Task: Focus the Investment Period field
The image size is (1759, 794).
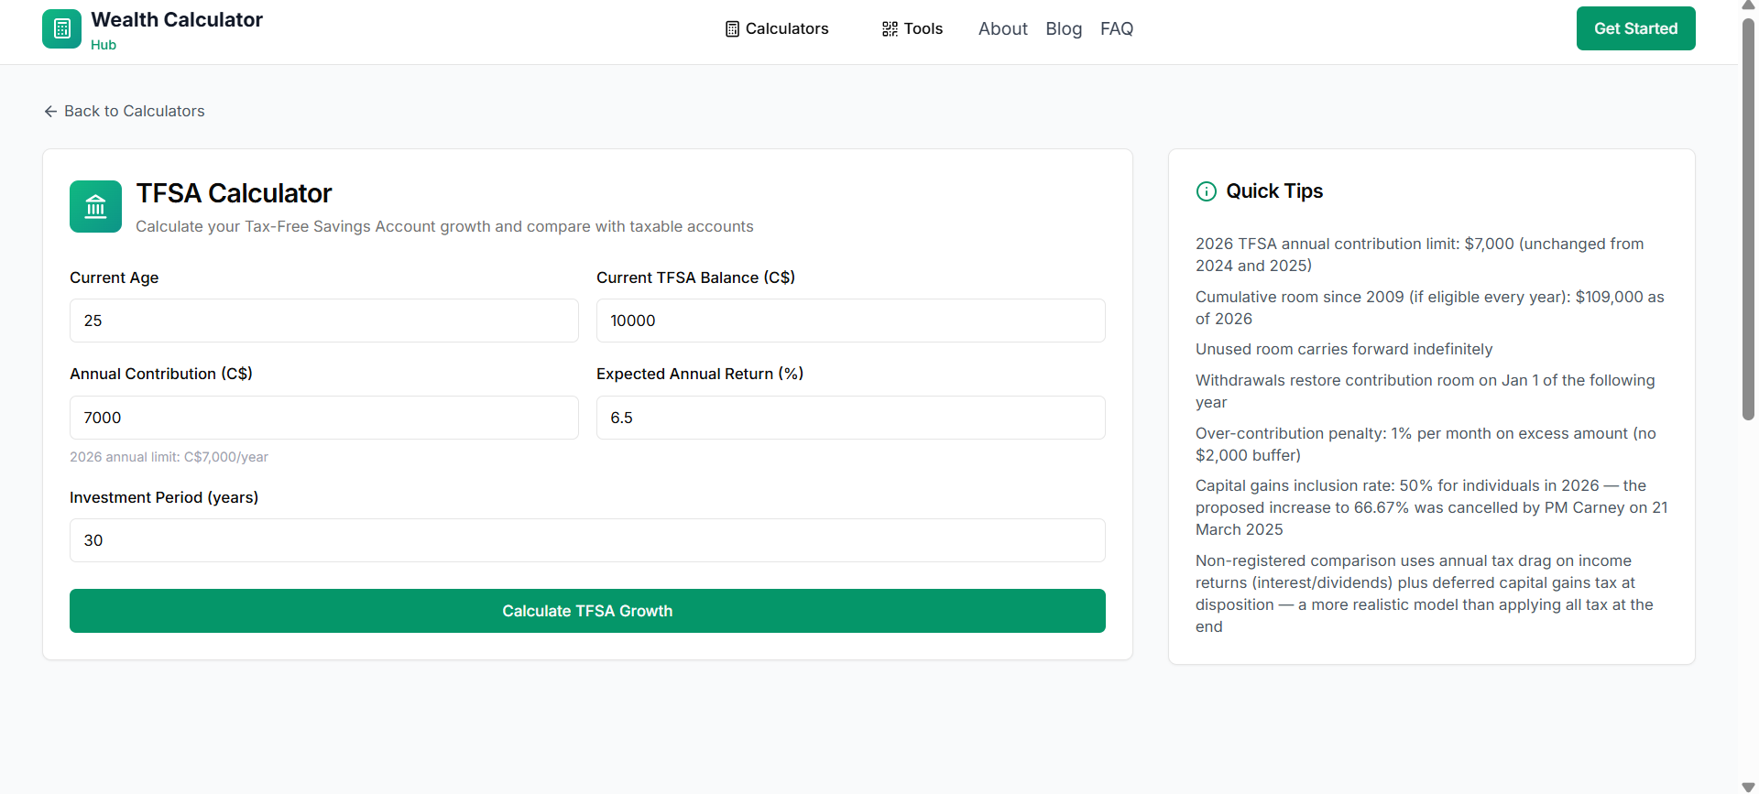Action: 587,540
